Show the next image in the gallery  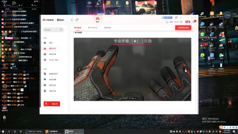pyautogui.click(x=185, y=69)
